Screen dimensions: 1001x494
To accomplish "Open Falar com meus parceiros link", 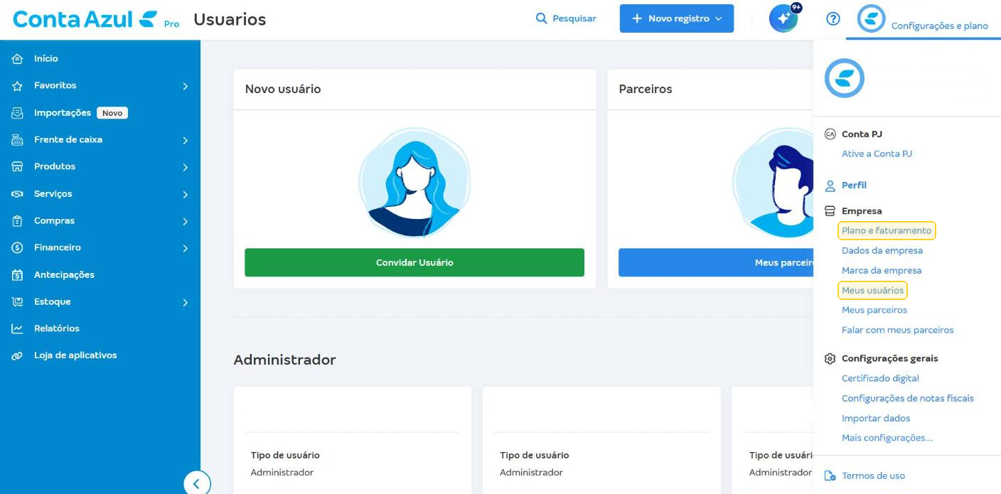I will point(898,331).
